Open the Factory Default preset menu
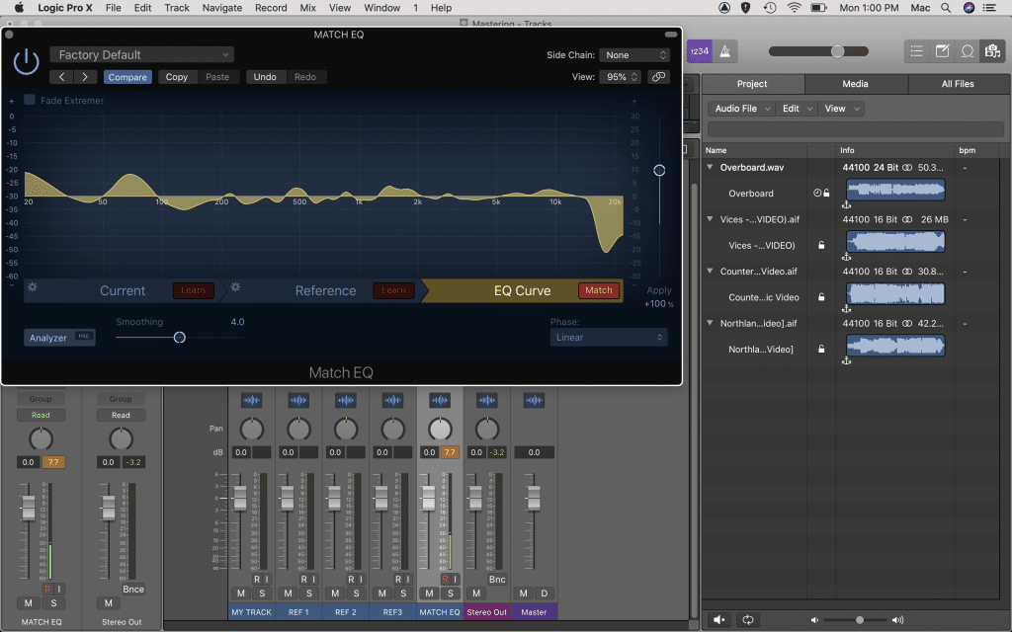The width and height of the screenshot is (1012, 632). [x=141, y=54]
